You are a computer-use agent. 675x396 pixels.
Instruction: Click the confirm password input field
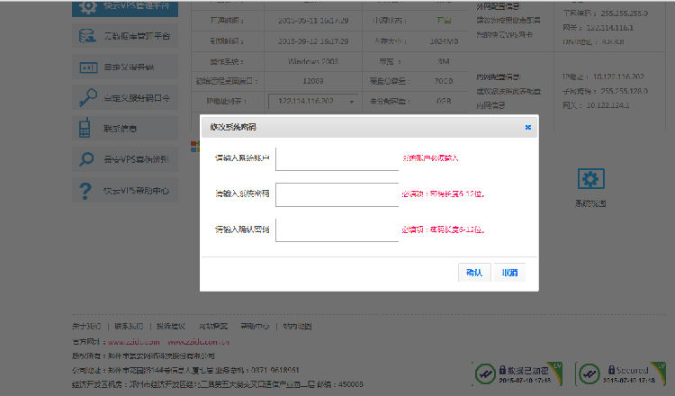336,229
